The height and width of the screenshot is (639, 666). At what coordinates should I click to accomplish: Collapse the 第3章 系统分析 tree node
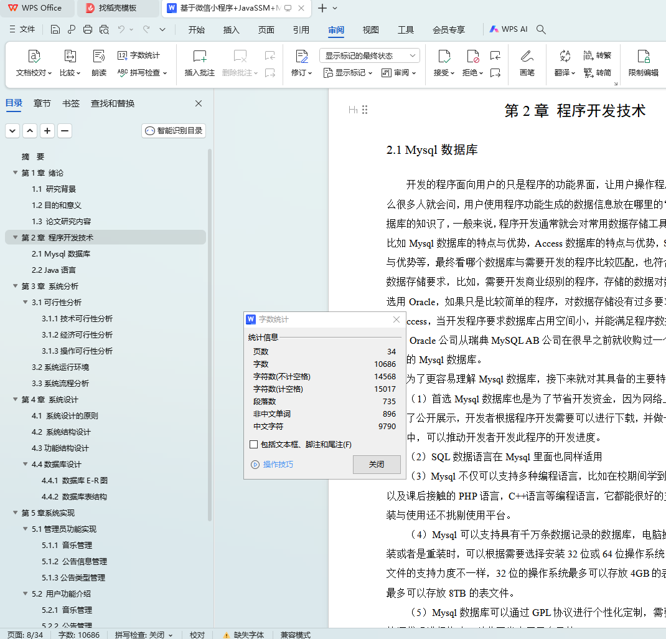[x=16, y=286]
